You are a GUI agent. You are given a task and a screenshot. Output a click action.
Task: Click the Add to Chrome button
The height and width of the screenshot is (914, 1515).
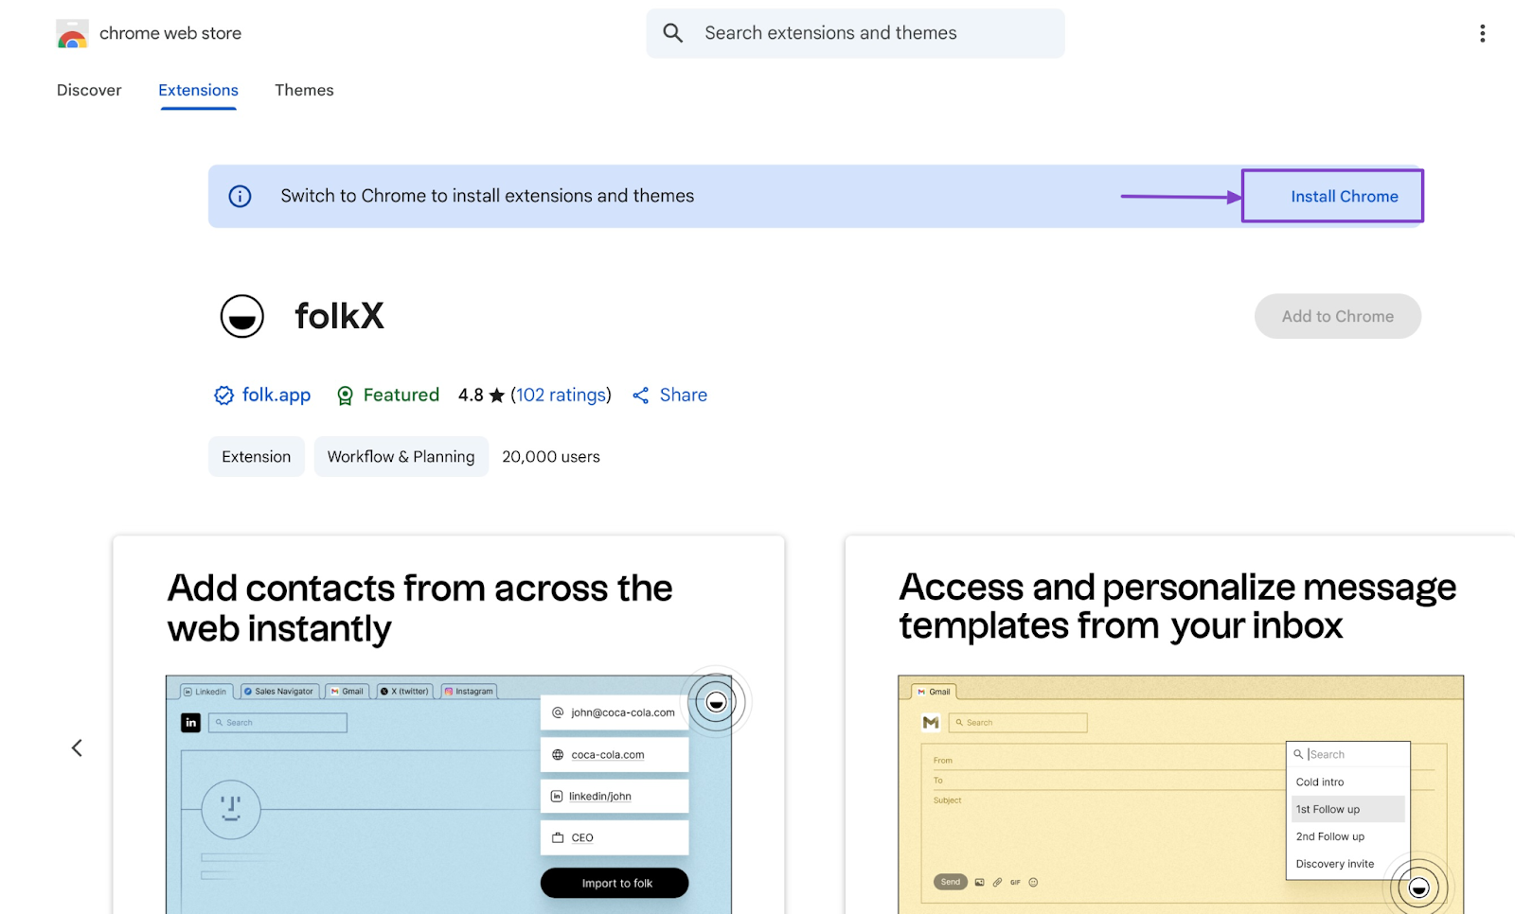[x=1338, y=316]
